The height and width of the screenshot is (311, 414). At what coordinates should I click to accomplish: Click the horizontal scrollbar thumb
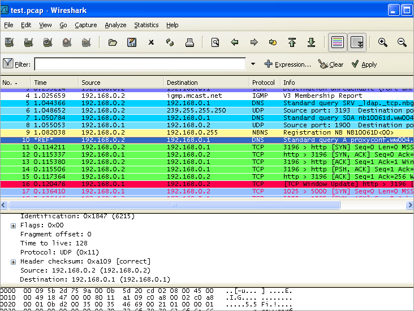[174, 205]
